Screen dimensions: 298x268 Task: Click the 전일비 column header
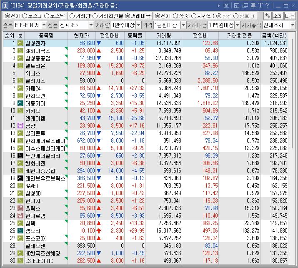coord(200,35)
